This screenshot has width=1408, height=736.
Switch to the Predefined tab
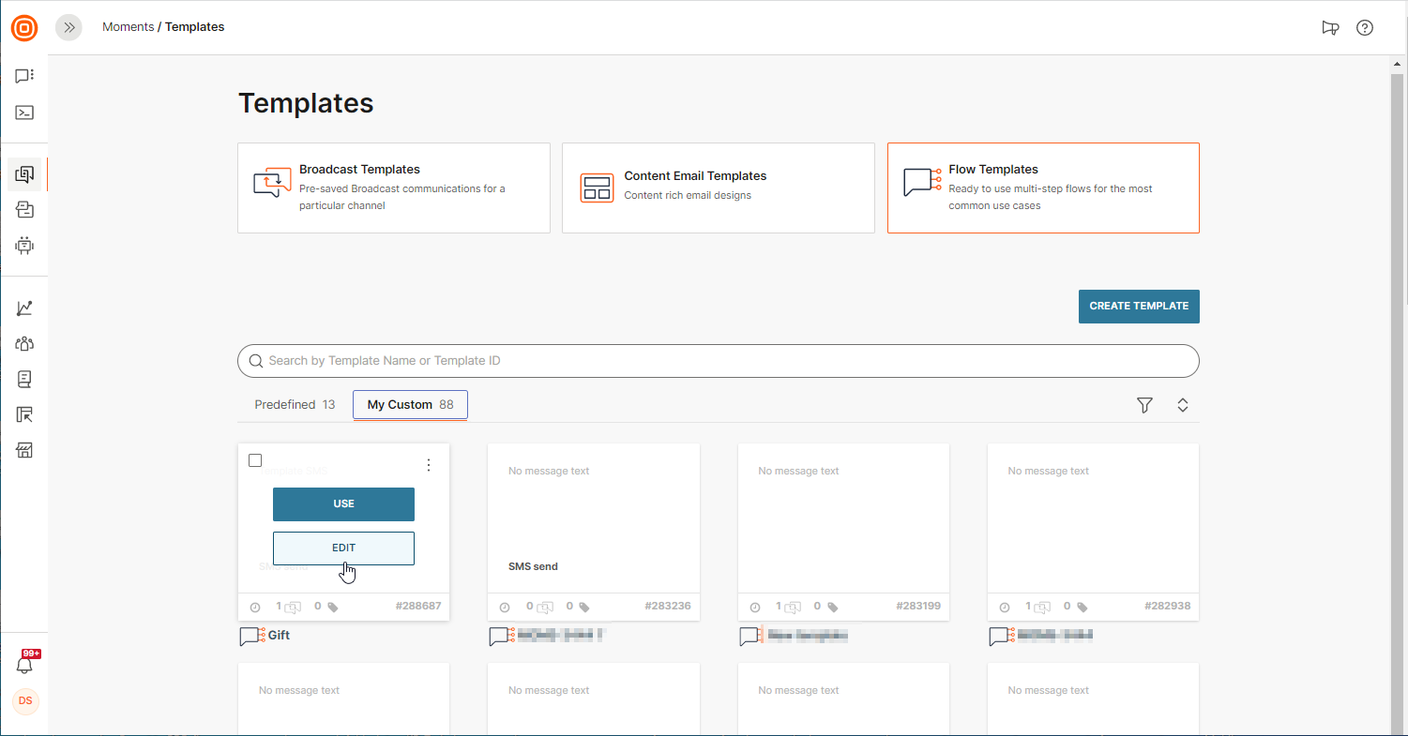295,405
